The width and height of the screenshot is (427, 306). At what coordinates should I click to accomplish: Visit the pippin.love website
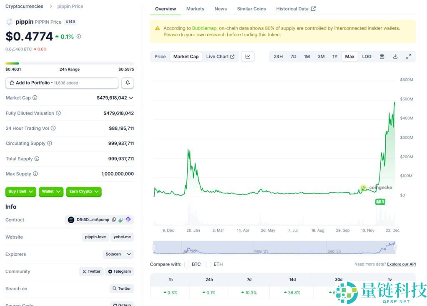95,237
